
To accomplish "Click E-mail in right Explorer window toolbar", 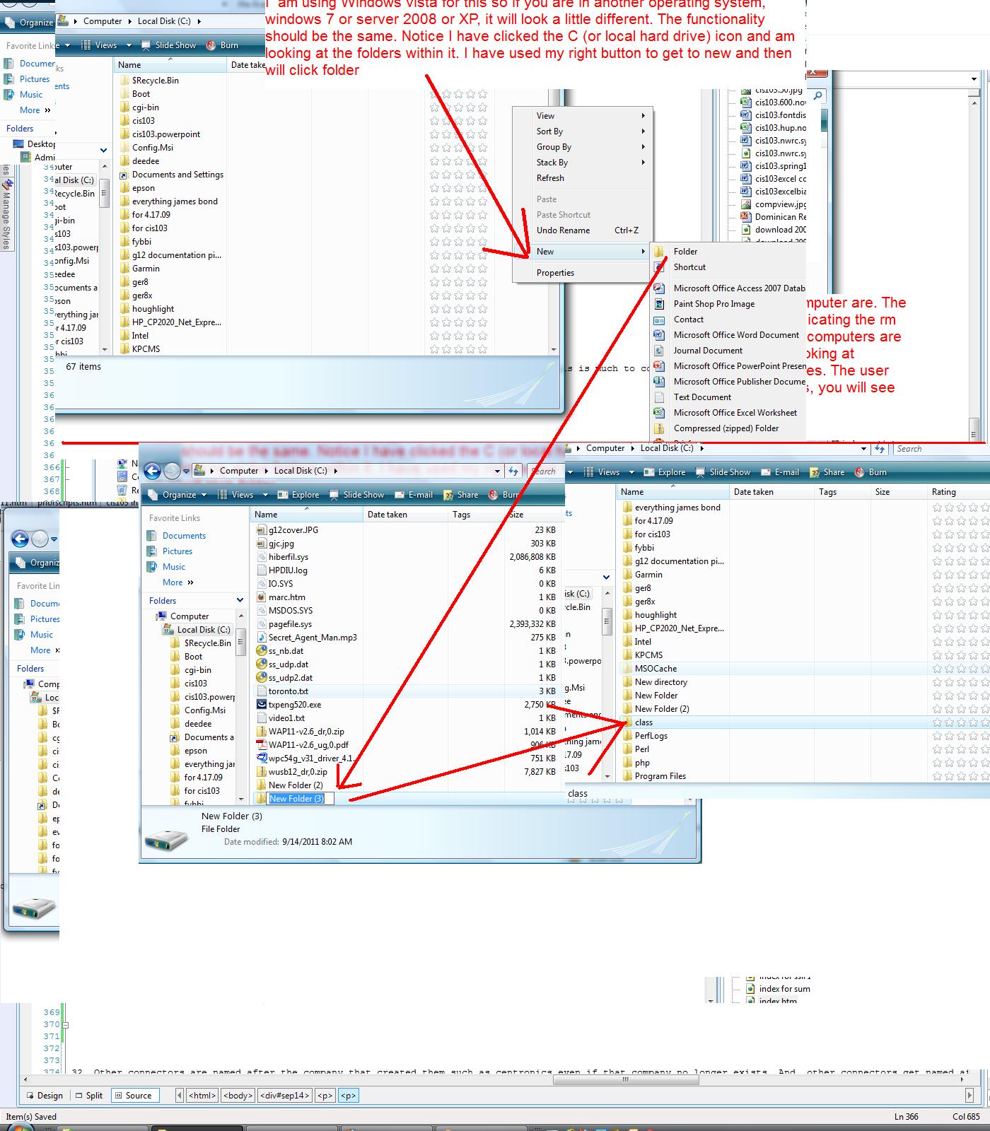I will point(780,472).
